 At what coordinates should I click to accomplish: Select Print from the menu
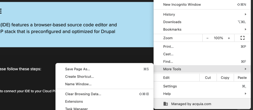(x=168, y=47)
